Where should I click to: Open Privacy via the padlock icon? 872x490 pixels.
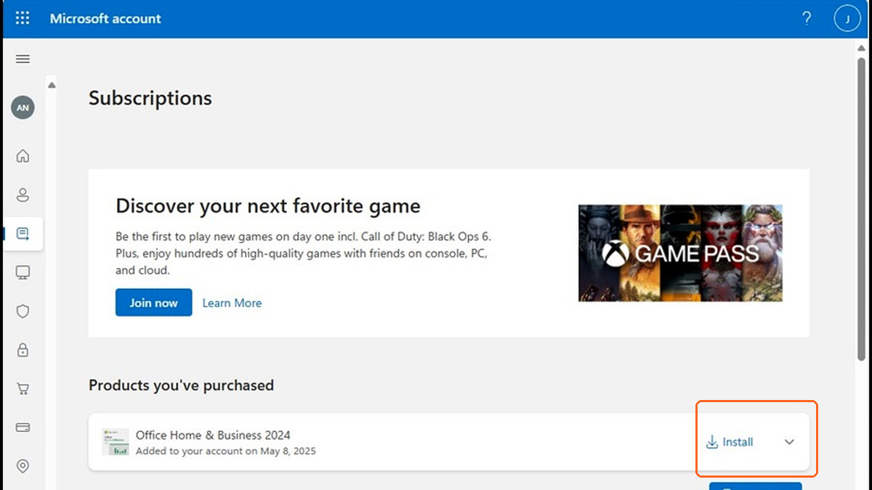point(23,350)
